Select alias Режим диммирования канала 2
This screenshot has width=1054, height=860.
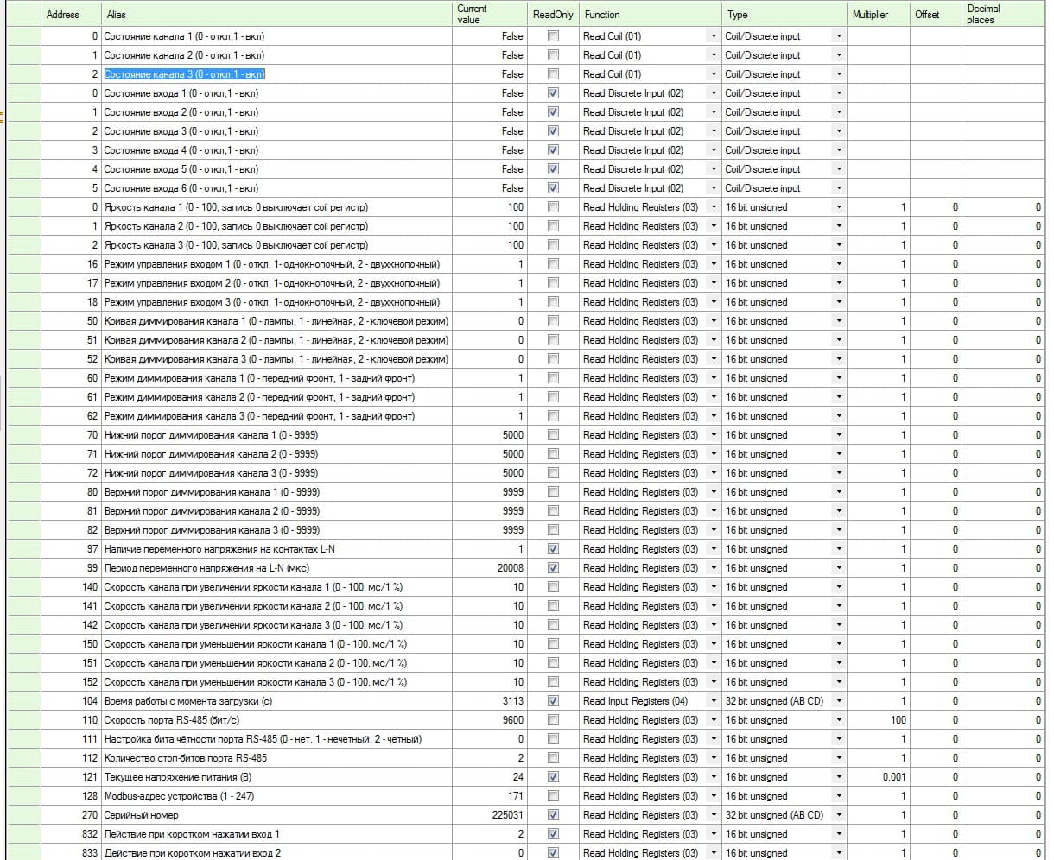[276, 397]
